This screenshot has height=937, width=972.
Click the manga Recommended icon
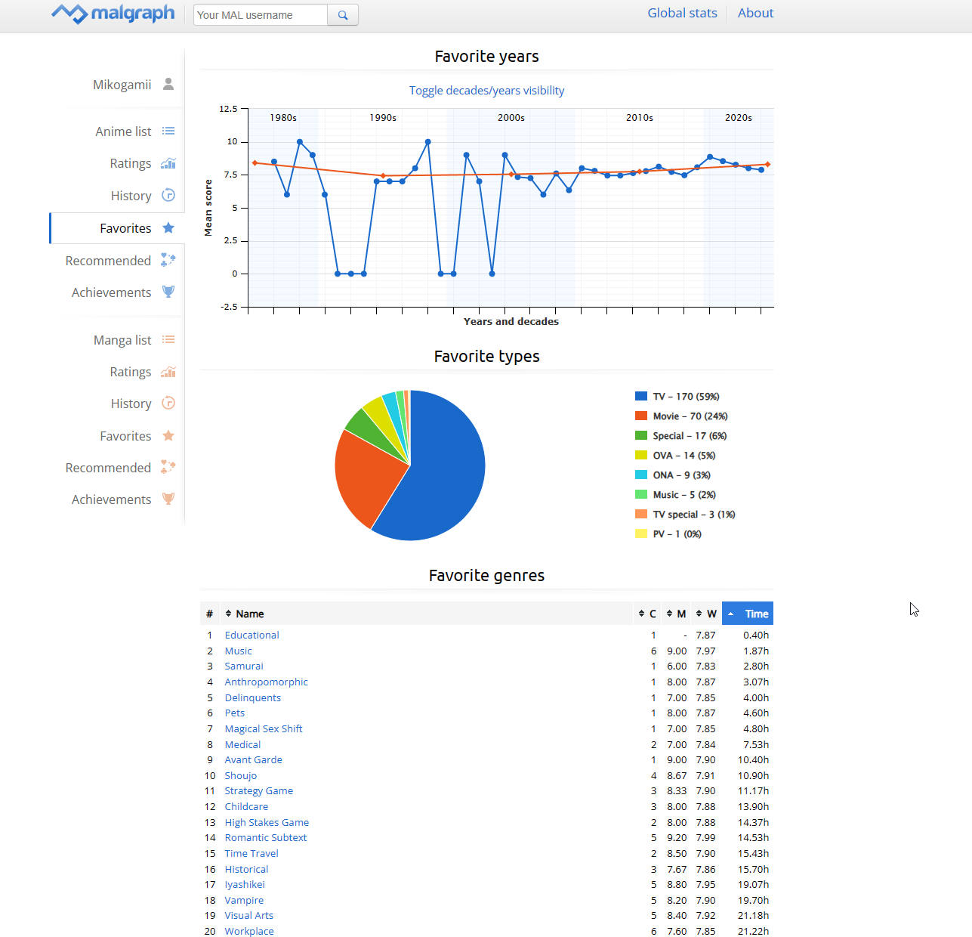tap(168, 468)
